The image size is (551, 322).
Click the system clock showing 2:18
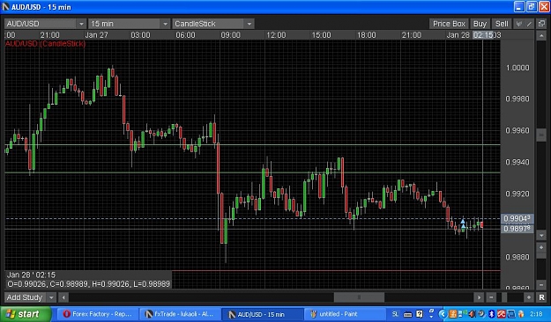(x=536, y=314)
